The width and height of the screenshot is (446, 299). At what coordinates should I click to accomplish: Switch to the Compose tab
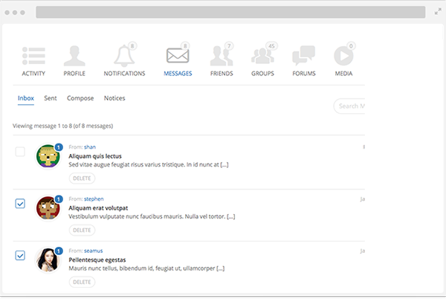pos(80,98)
